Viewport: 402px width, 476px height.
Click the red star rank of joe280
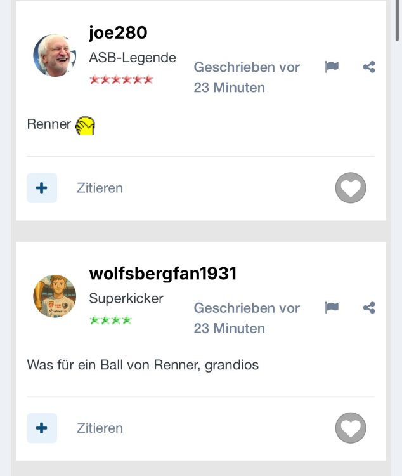pyautogui.click(x=121, y=80)
